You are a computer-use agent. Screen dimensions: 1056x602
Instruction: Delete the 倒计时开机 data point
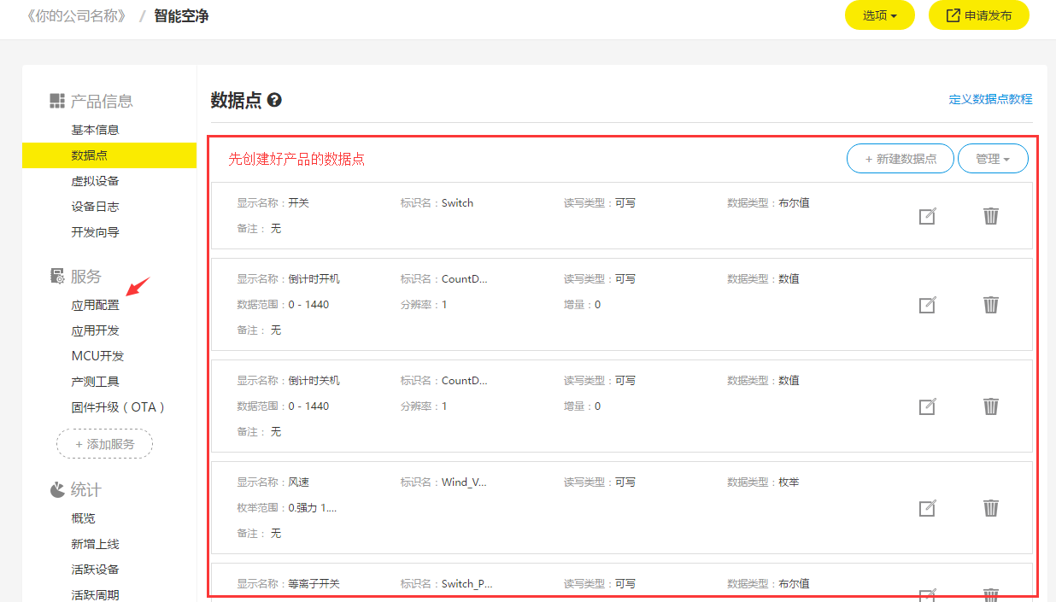coord(990,305)
